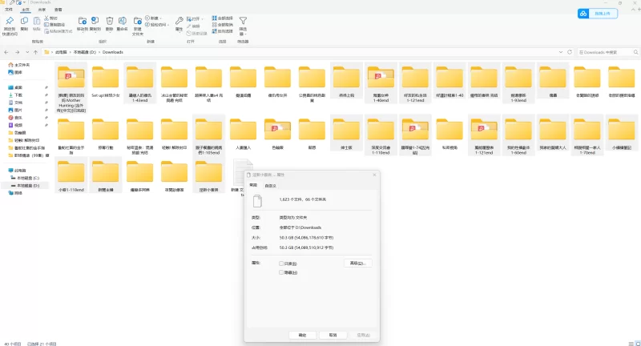The height and width of the screenshot is (346, 641).
Task: Select the folder labeled 1-43end
Action: pos(139,83)
